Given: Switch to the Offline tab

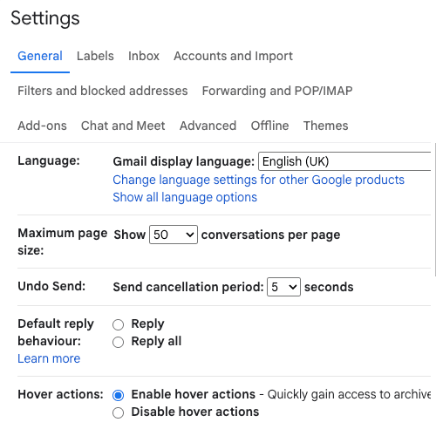Looking at the screenshot, I should click(x=269, y=126).
